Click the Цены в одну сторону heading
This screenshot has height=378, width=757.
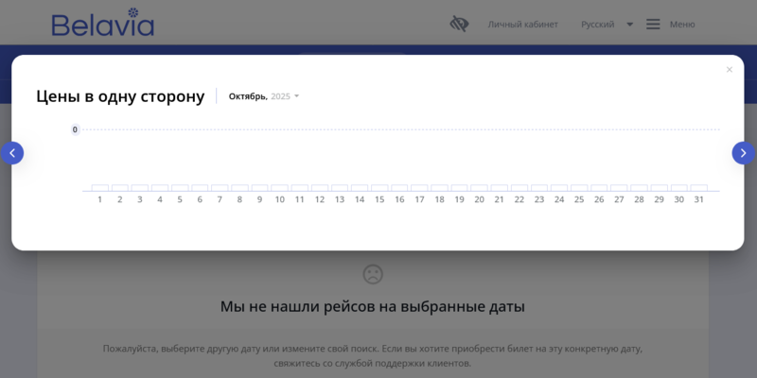[x=120, y=96]
